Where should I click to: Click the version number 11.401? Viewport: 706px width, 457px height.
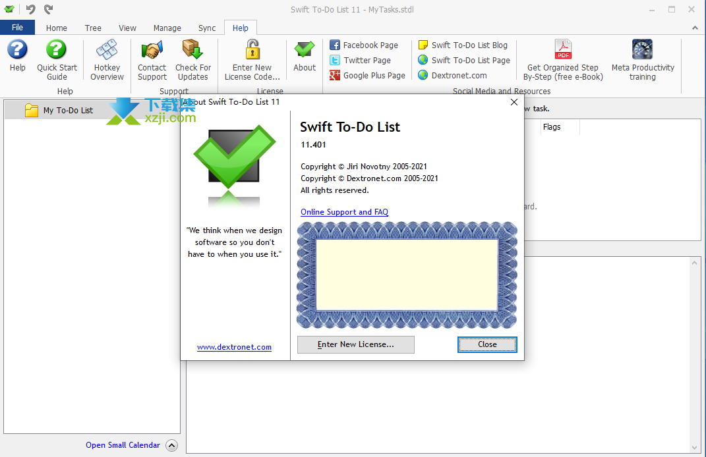point(313,145)
